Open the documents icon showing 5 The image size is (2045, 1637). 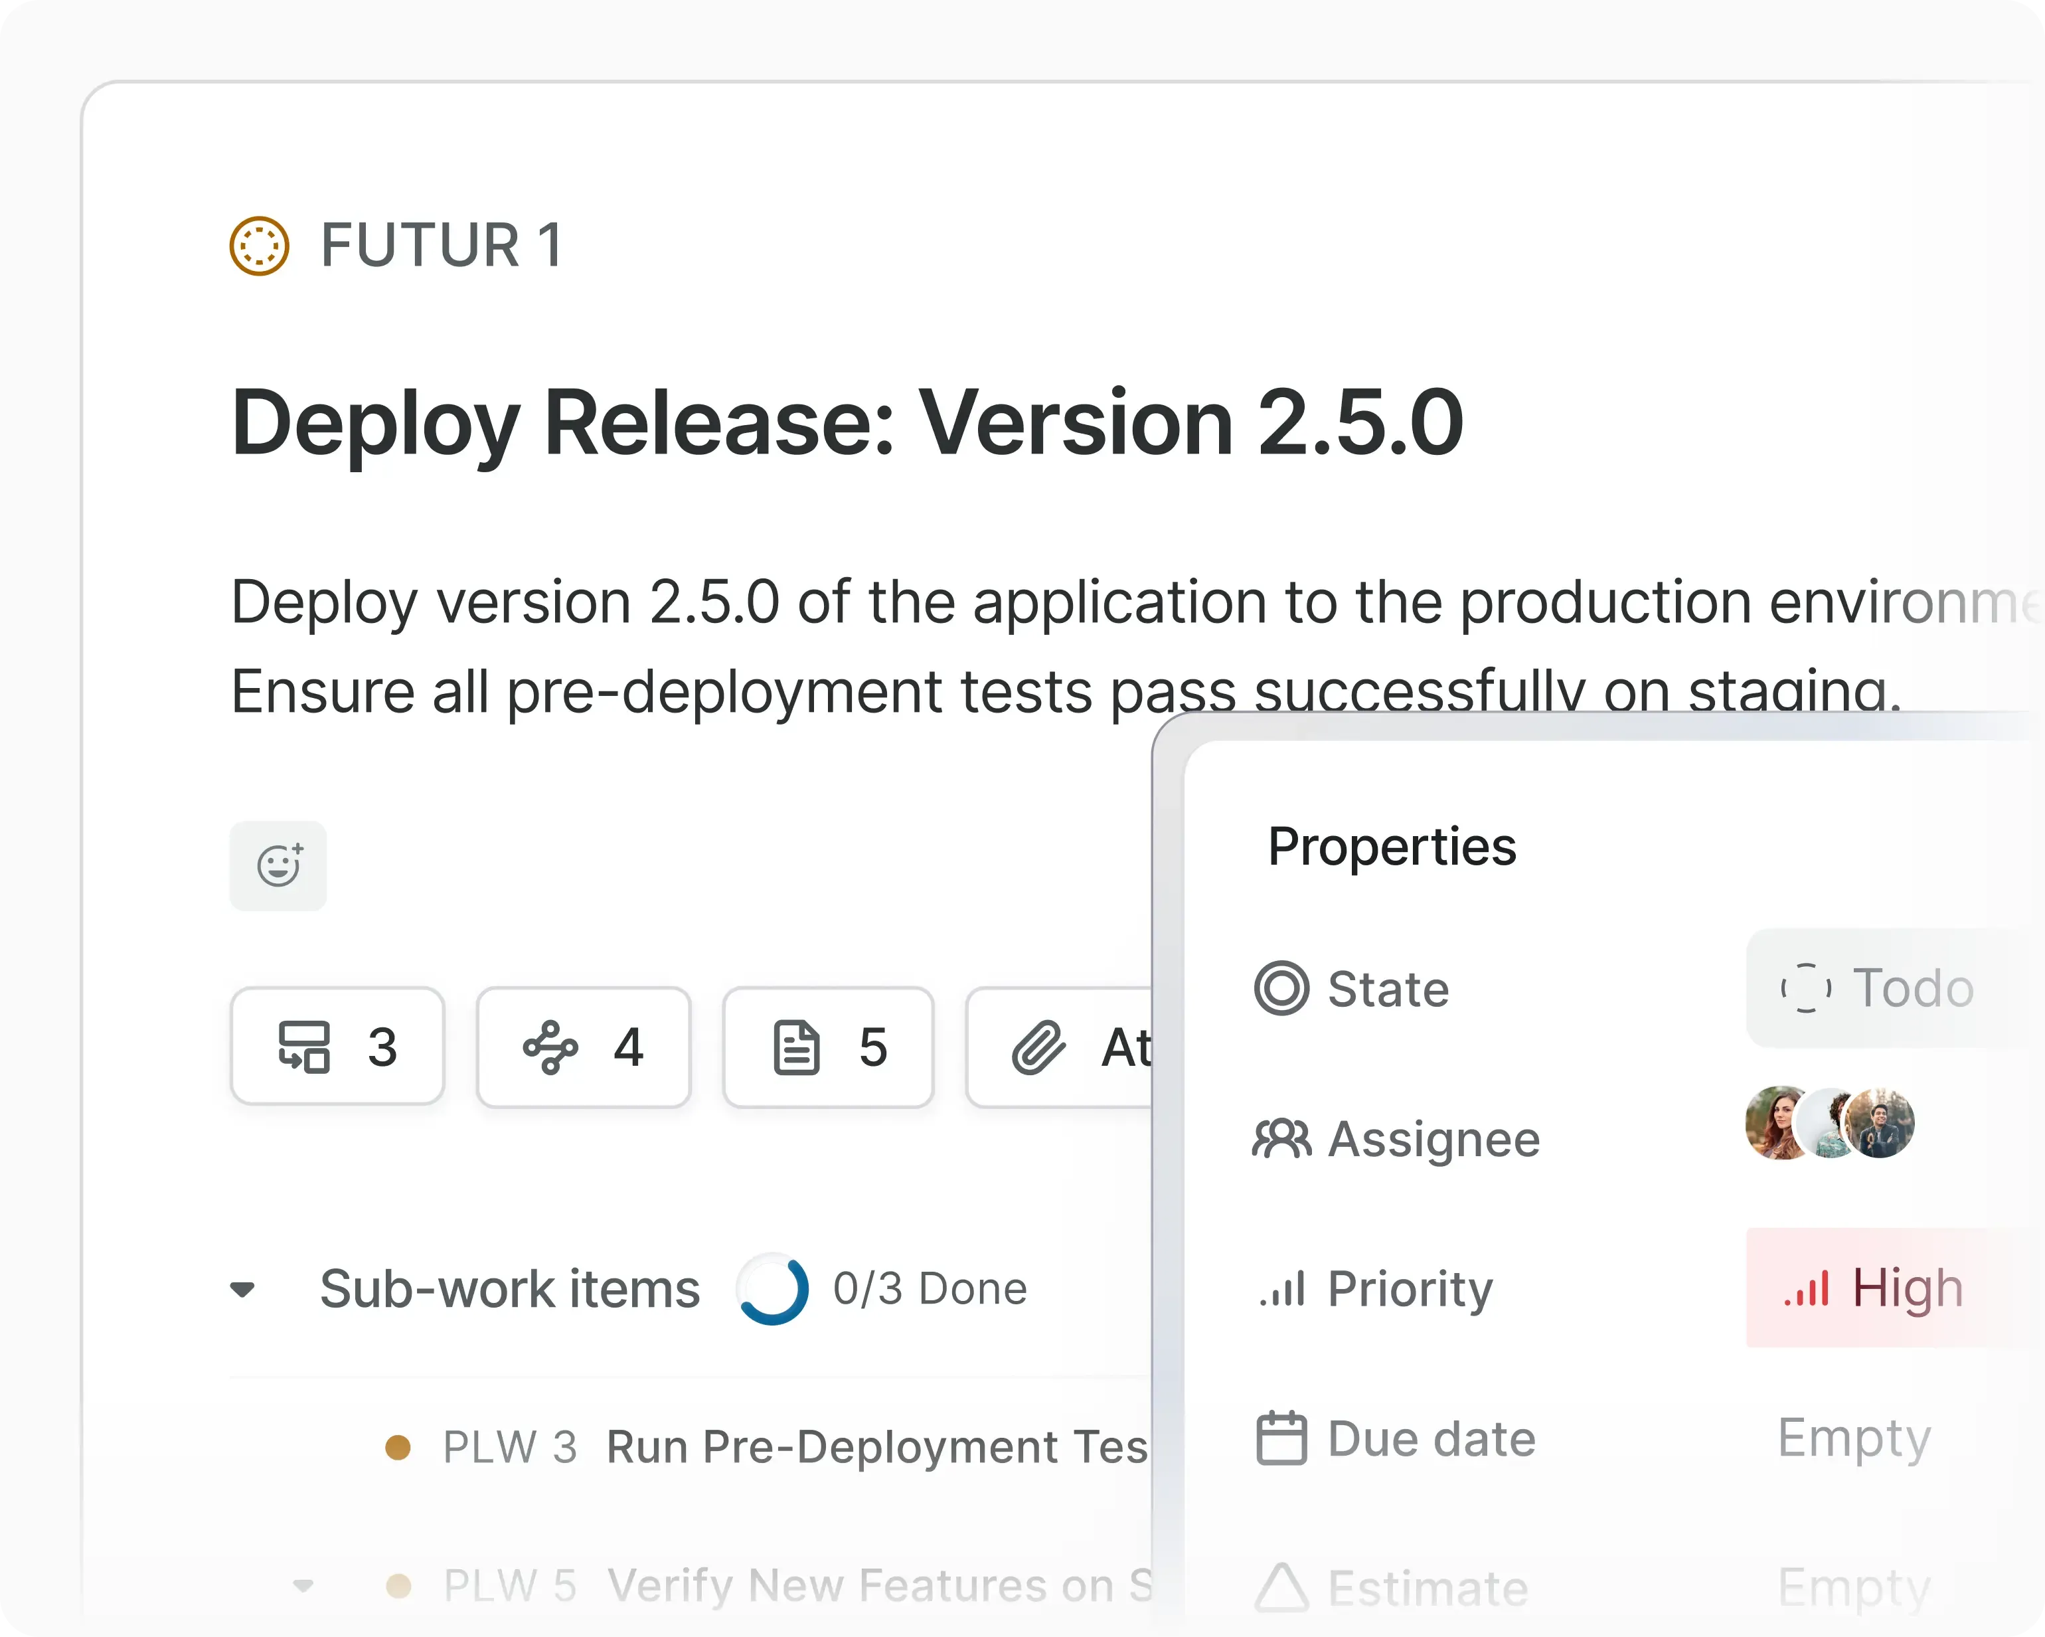click(797, 1048)
